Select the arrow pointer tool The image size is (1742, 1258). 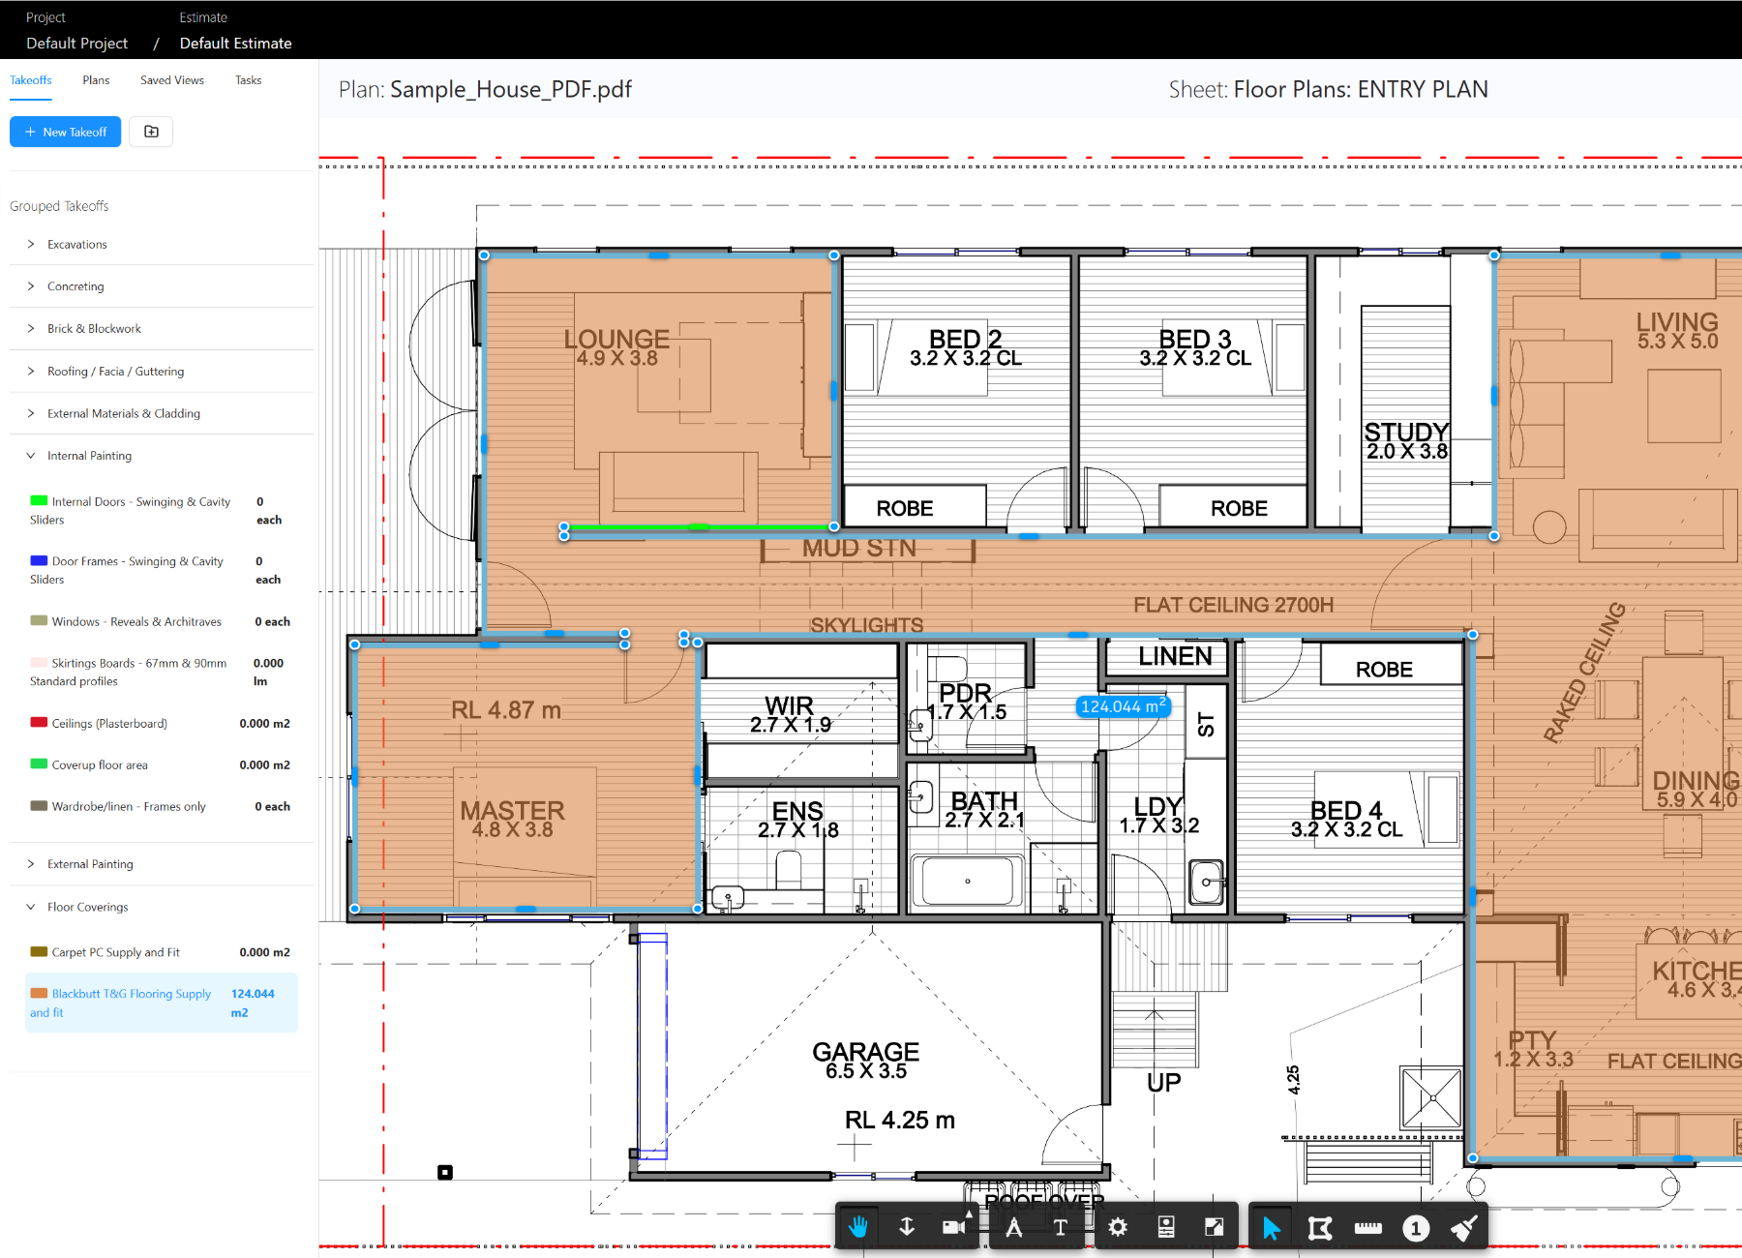click(1271, 1226)
